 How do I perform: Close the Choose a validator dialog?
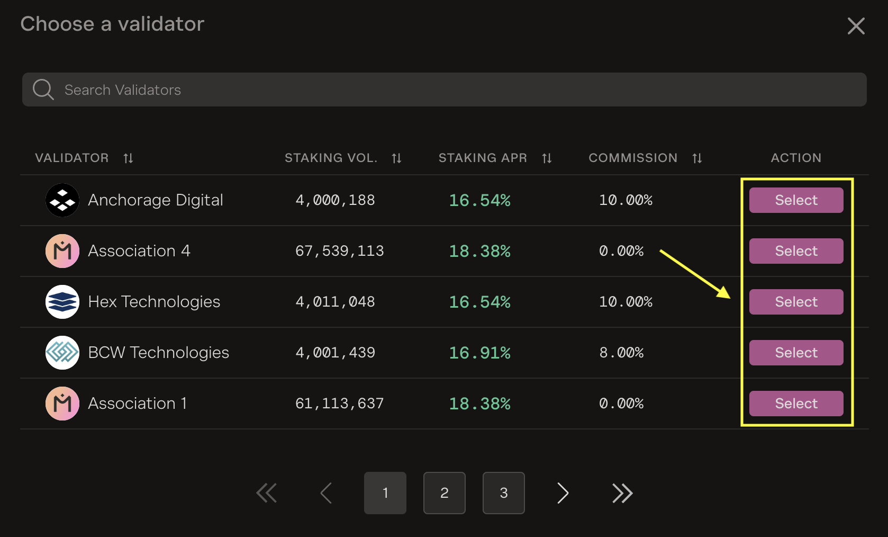856,26
